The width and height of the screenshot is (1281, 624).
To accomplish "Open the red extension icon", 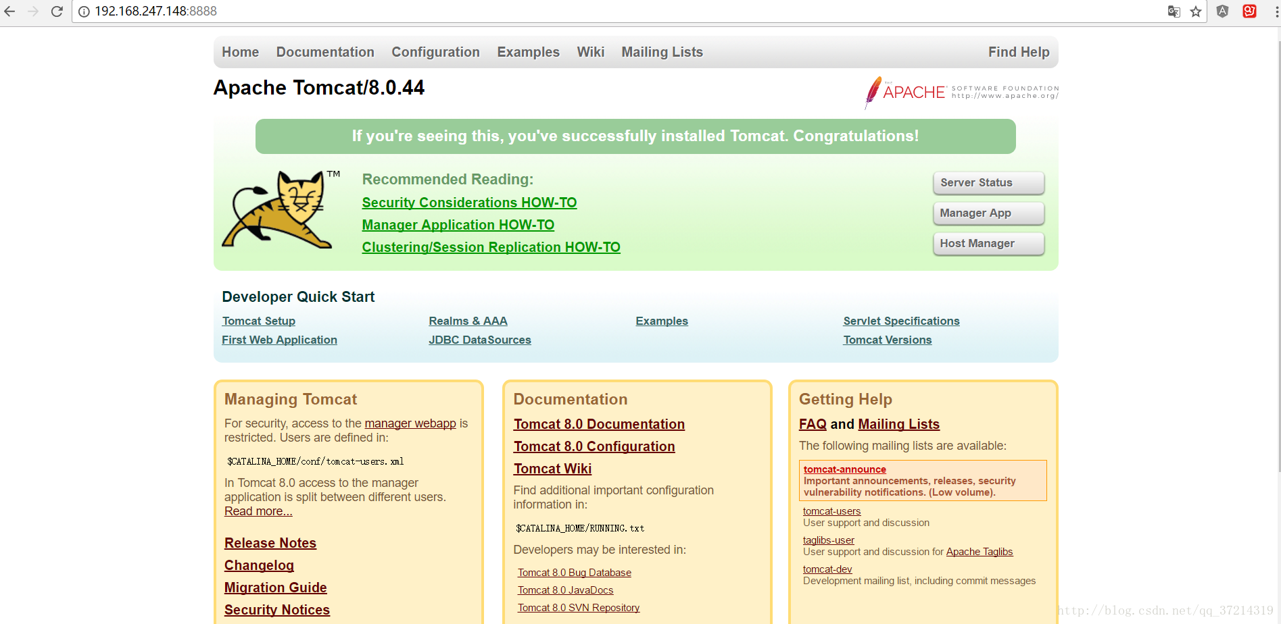I will coord(1249,11).
